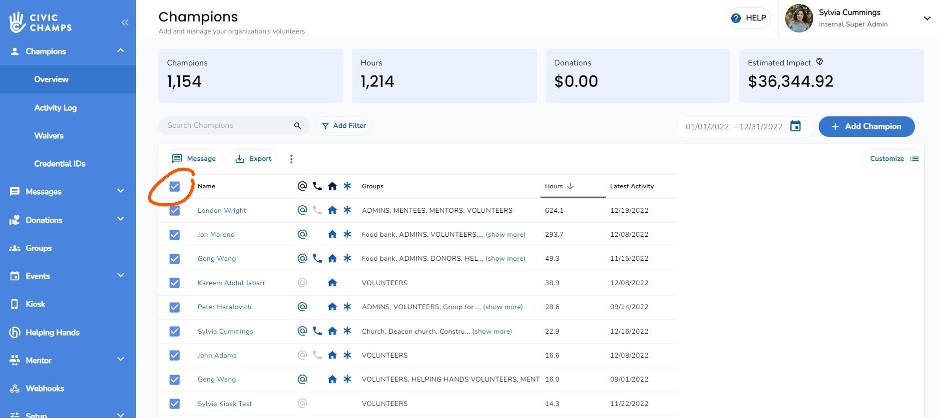The image size is (939, 418).
Task: Click the search magnifier icon
Action: tap(297, 126)
